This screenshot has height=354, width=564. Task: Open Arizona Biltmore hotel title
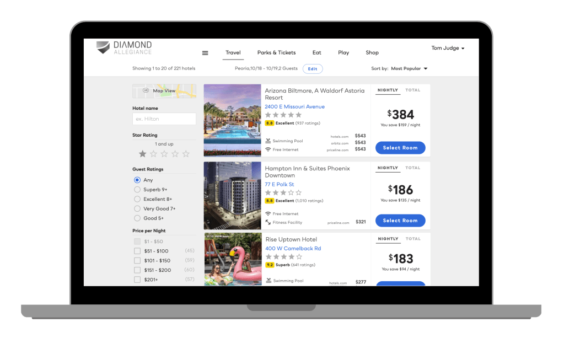[315, 94]
